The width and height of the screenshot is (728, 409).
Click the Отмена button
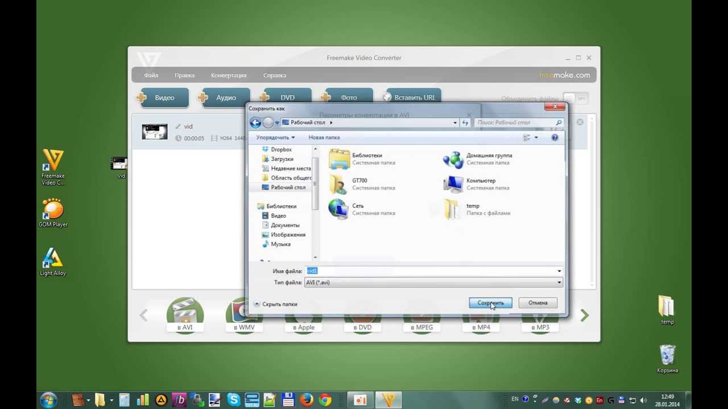[x=537, y=303]
